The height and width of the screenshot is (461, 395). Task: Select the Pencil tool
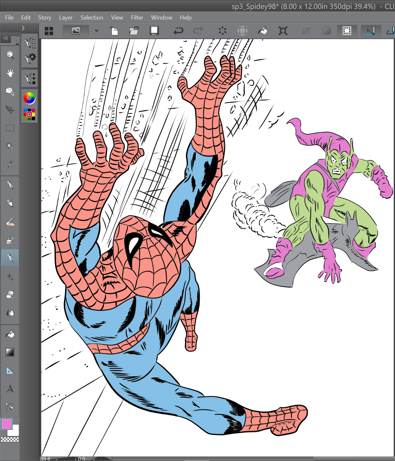click(x=10, y=203)
